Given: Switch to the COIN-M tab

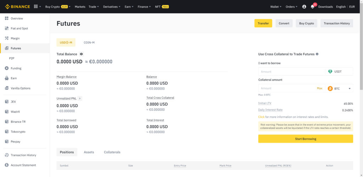Looking at the screenshot, I should coord(89,42).
